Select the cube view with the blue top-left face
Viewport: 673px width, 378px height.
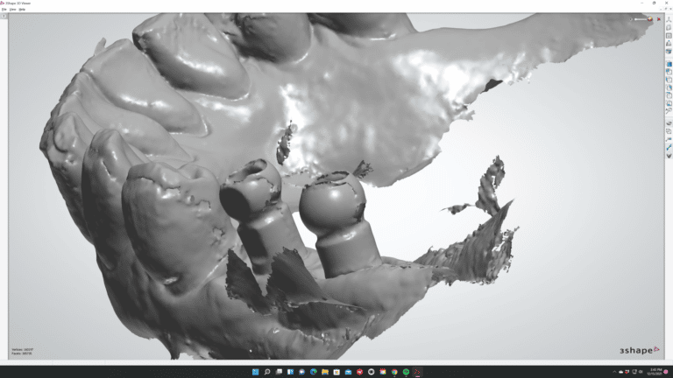pos(669,72)
